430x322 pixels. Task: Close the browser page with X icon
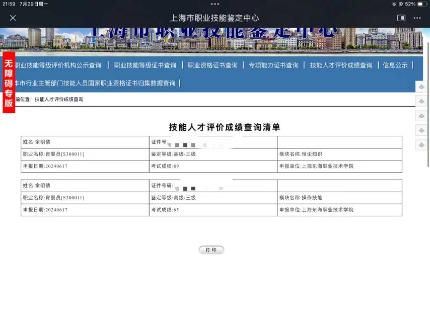coord(13,18)
